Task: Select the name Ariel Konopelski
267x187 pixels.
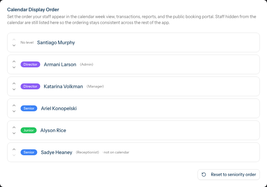Action: pos(59,108)
